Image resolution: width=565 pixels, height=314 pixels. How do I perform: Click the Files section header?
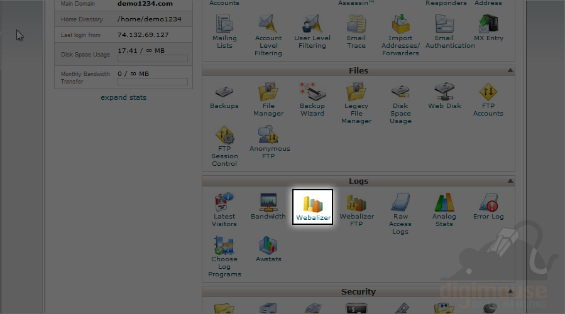358,70
